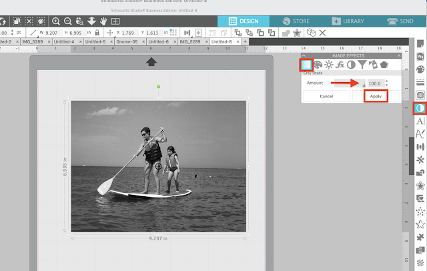
Task: Open the Fill color palette panel in sidebar
Action: click(420, 69)
